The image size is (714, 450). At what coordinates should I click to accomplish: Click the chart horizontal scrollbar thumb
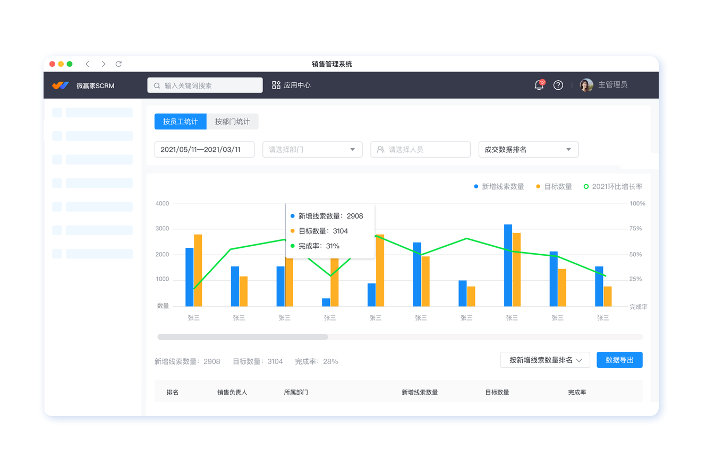(x=243, y=337)
